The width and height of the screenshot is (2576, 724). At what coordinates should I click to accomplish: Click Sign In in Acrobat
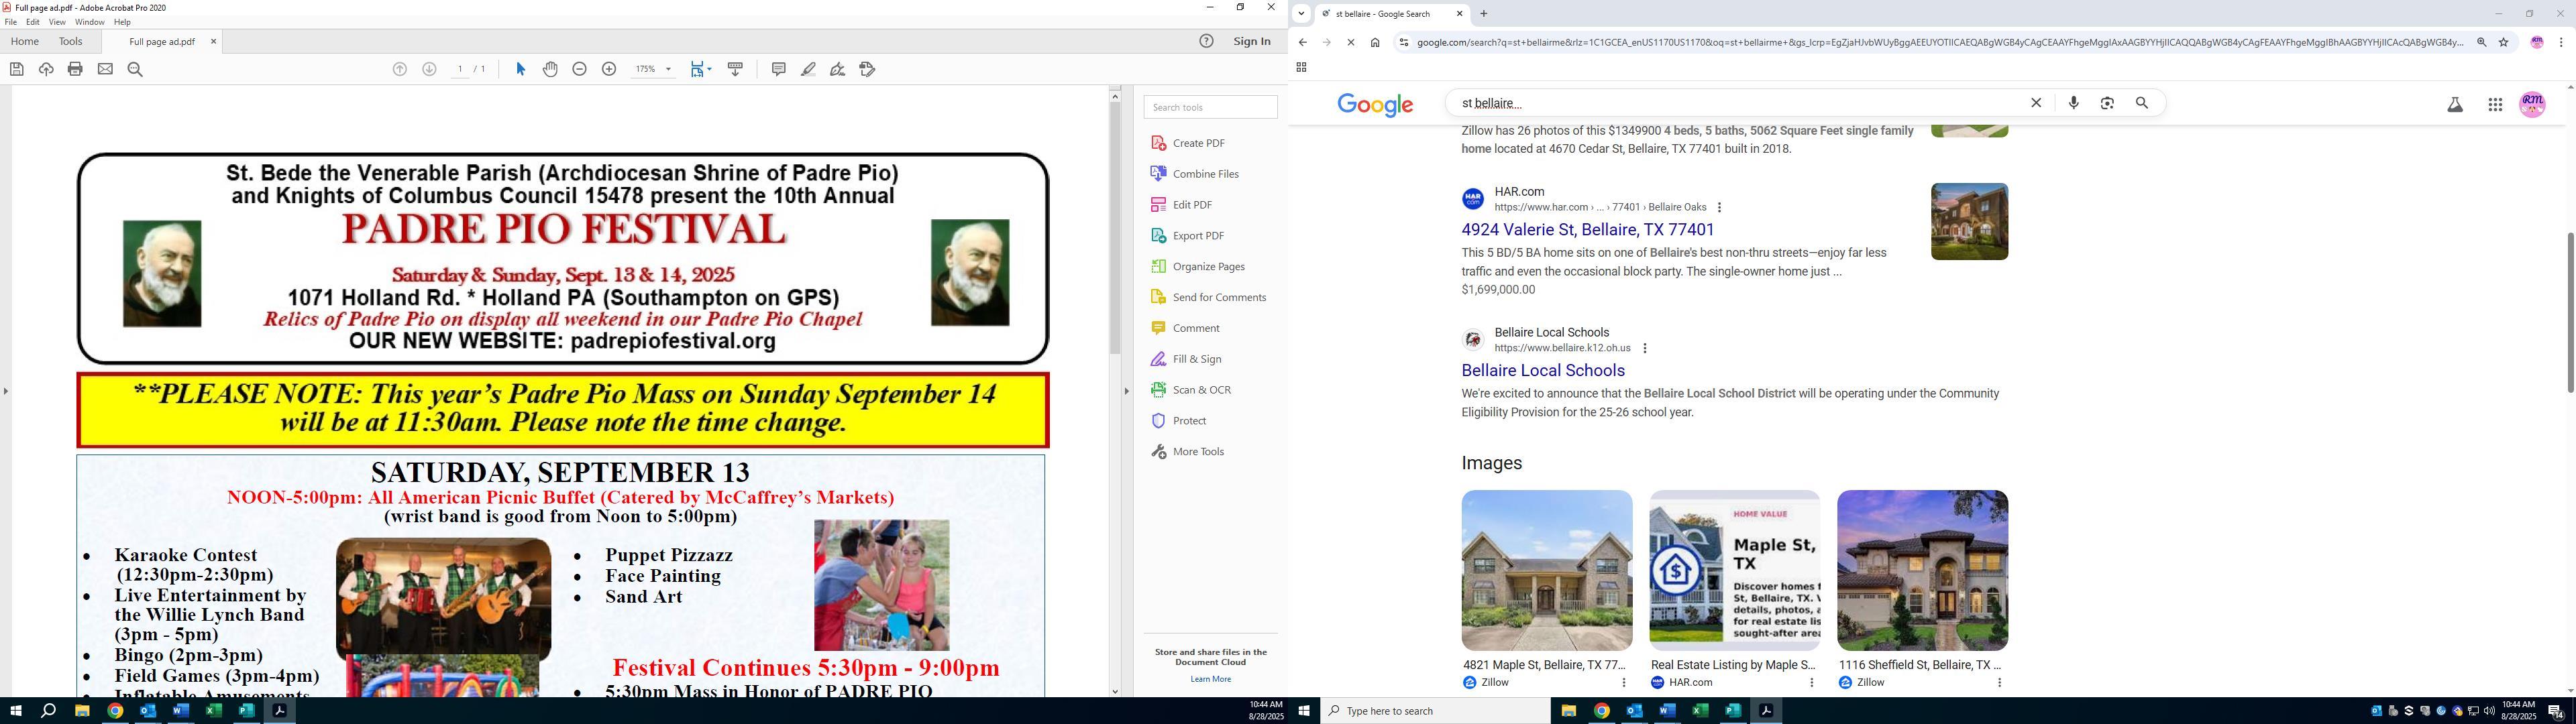coord(1251,41)
